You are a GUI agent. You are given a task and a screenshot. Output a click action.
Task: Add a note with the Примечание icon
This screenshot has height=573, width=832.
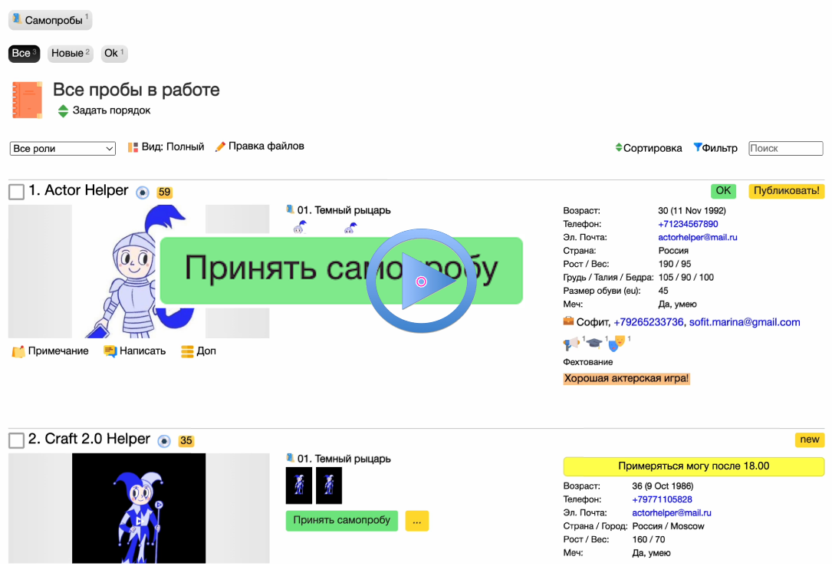(18, 351)
